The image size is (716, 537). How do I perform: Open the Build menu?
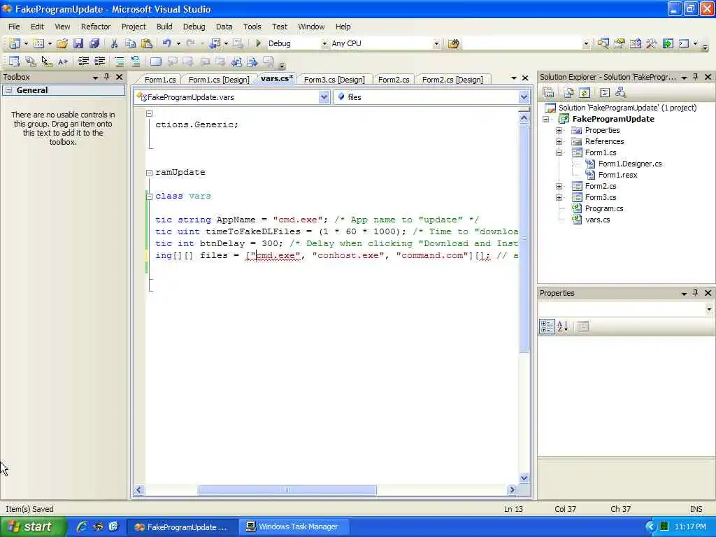click(164, 27)
